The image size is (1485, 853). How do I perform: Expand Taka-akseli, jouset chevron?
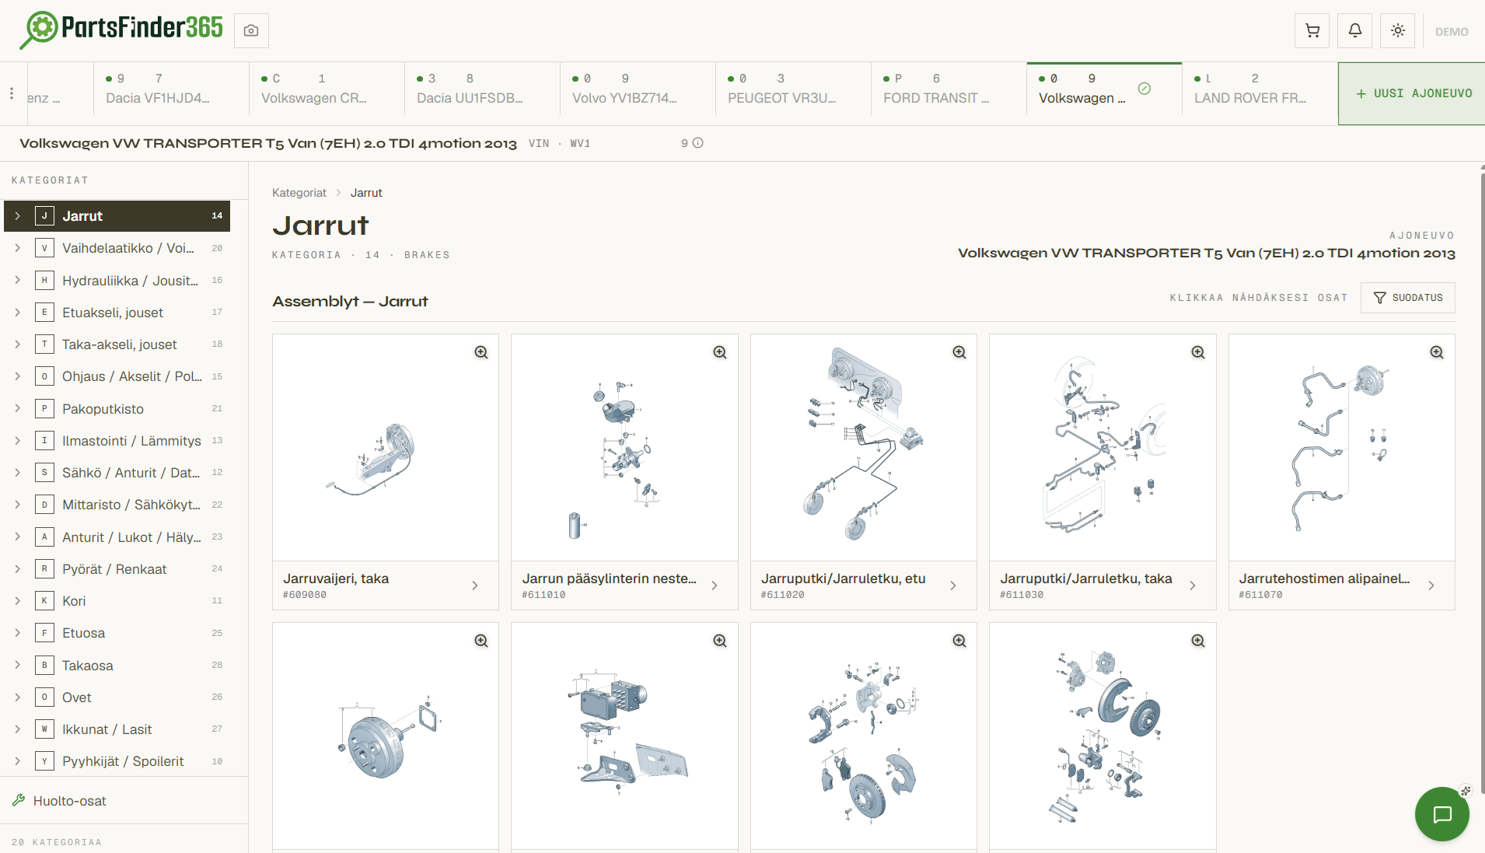tap(17, 344)
